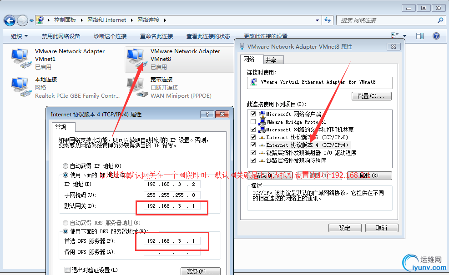Click empty 备用 DNS 服务器 field
The width and height of the screenshot is (449, 275).
[172, 252]
